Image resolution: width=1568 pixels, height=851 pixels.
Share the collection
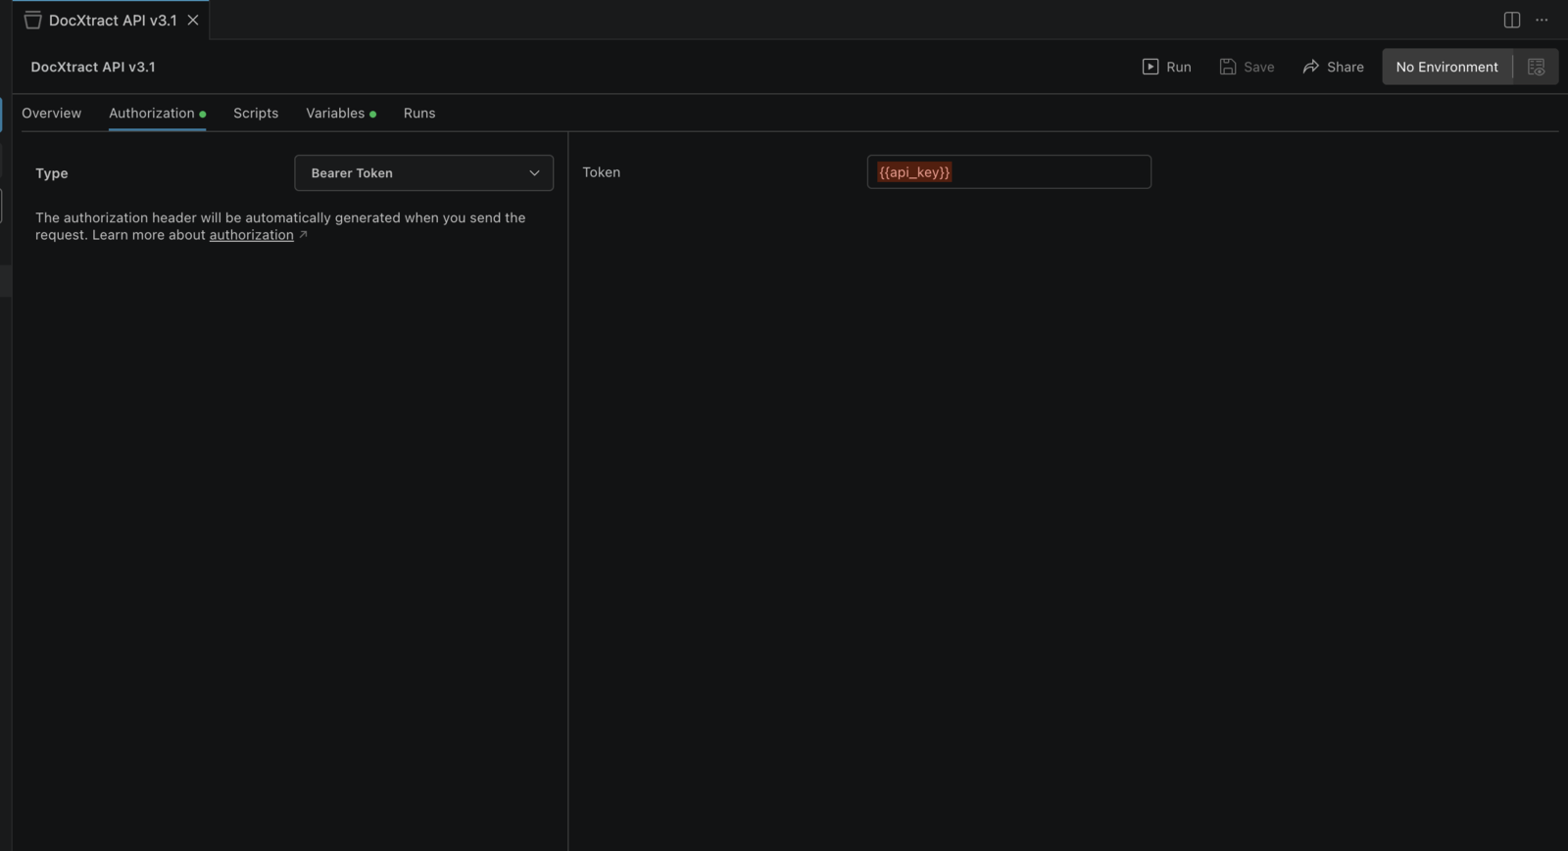(x=1333, y=67)
